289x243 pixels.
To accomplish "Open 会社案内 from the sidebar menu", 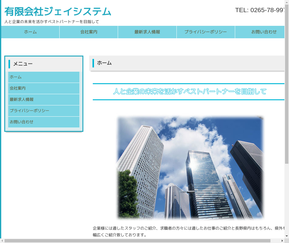I will tap(44, 88).
